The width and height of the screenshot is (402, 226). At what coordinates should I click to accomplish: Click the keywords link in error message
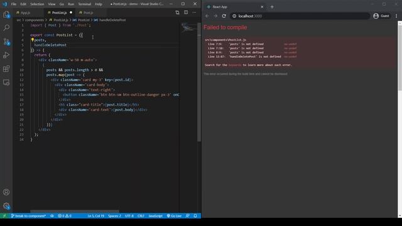point(235,65)
